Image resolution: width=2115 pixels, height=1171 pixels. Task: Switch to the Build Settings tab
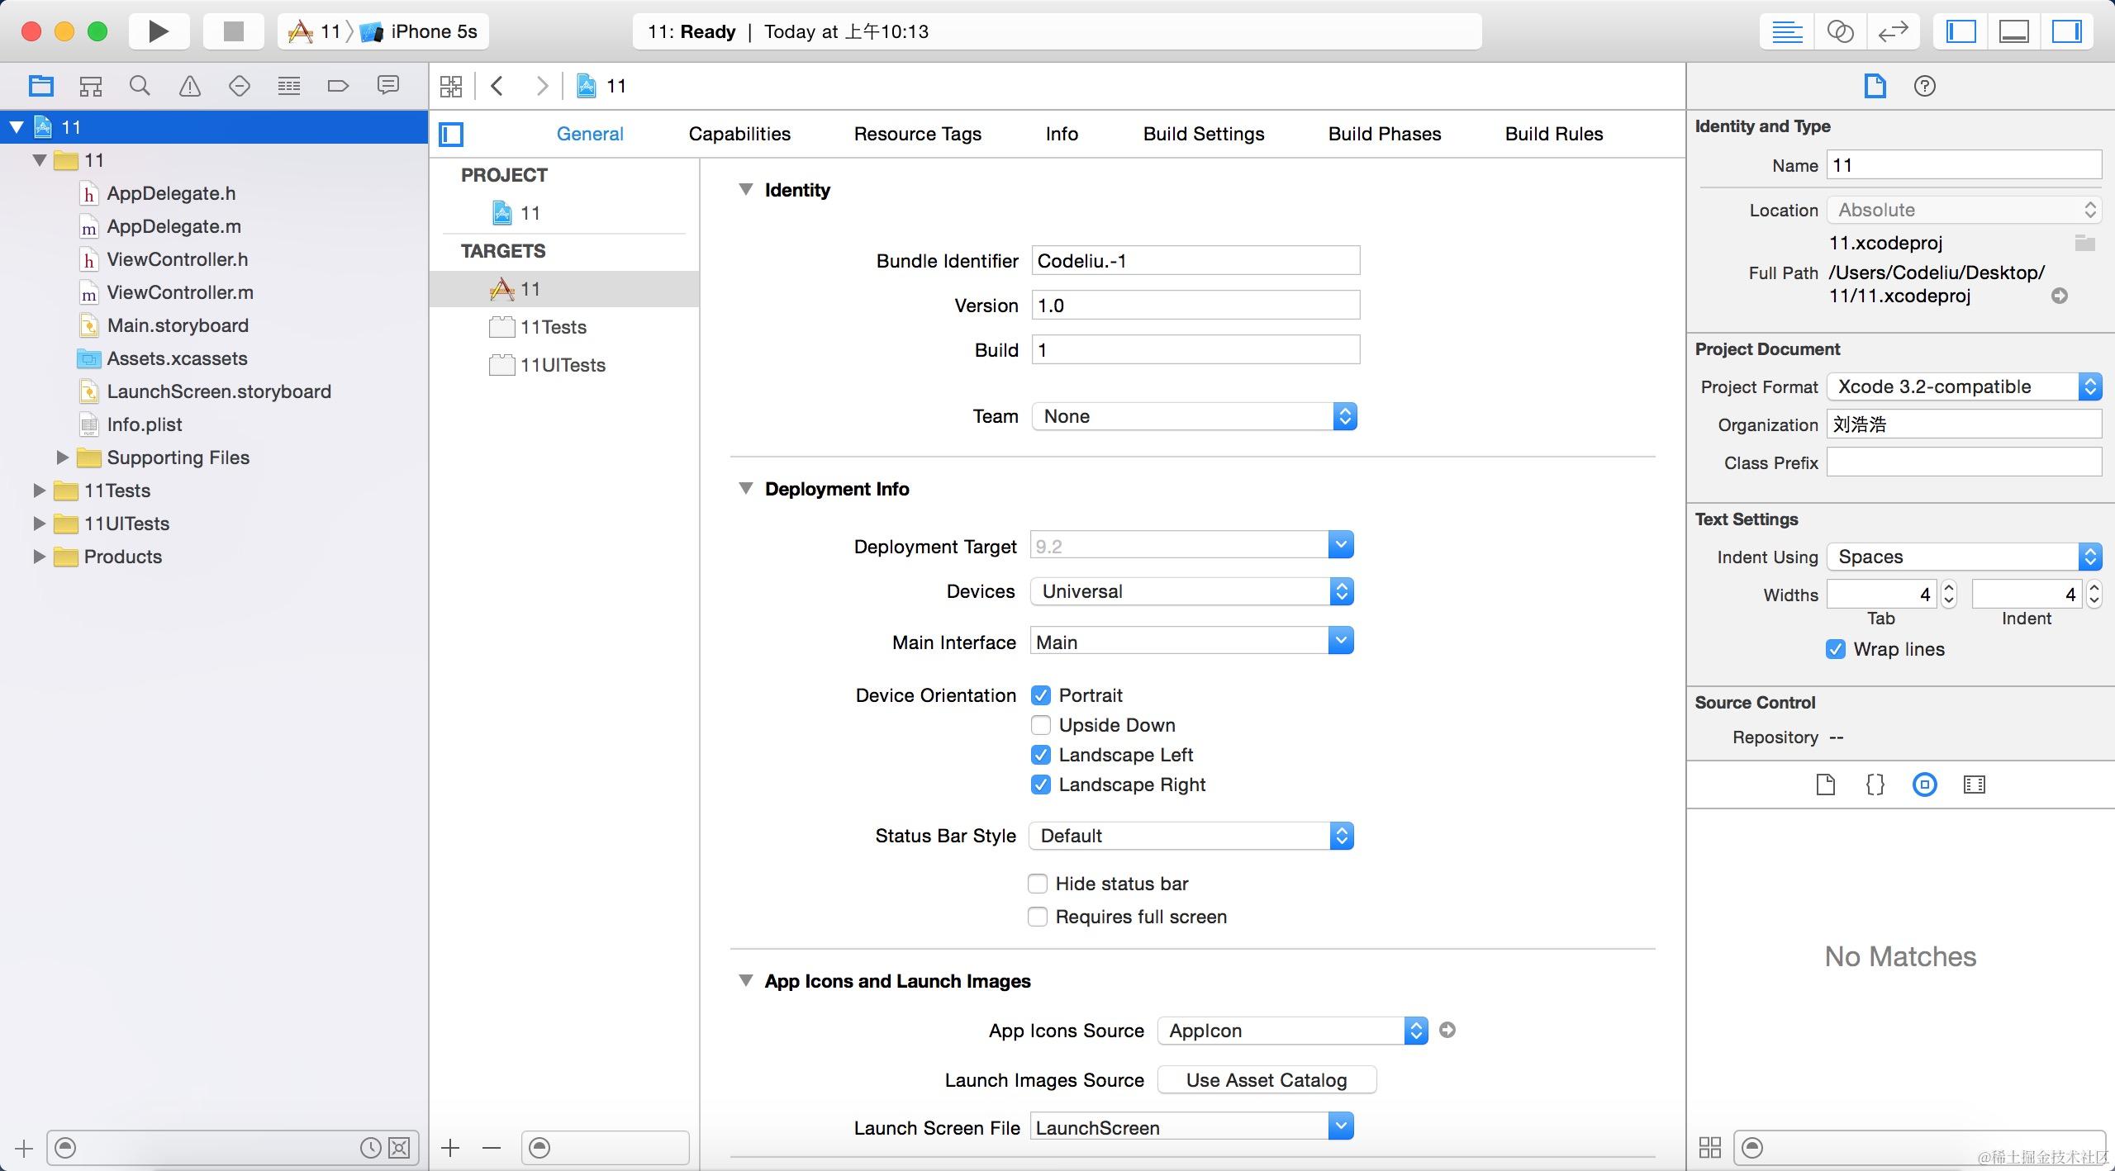click(x=1203, y=134)
